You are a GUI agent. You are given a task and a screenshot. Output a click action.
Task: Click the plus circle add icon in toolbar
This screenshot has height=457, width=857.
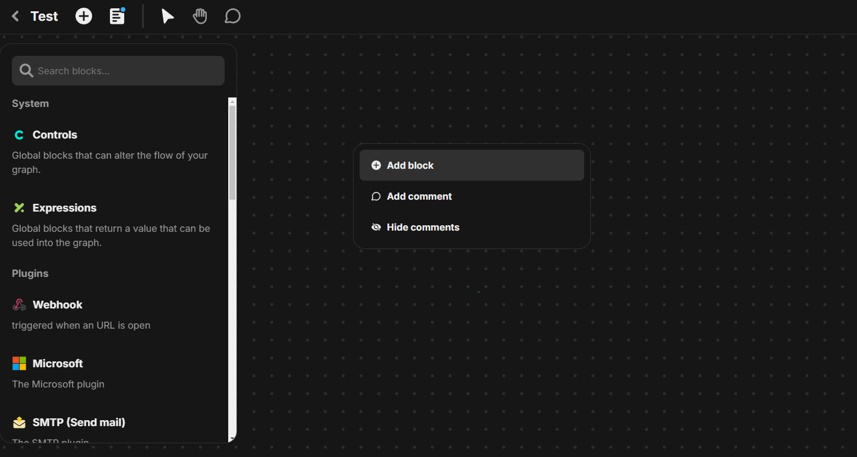(84, 16)
